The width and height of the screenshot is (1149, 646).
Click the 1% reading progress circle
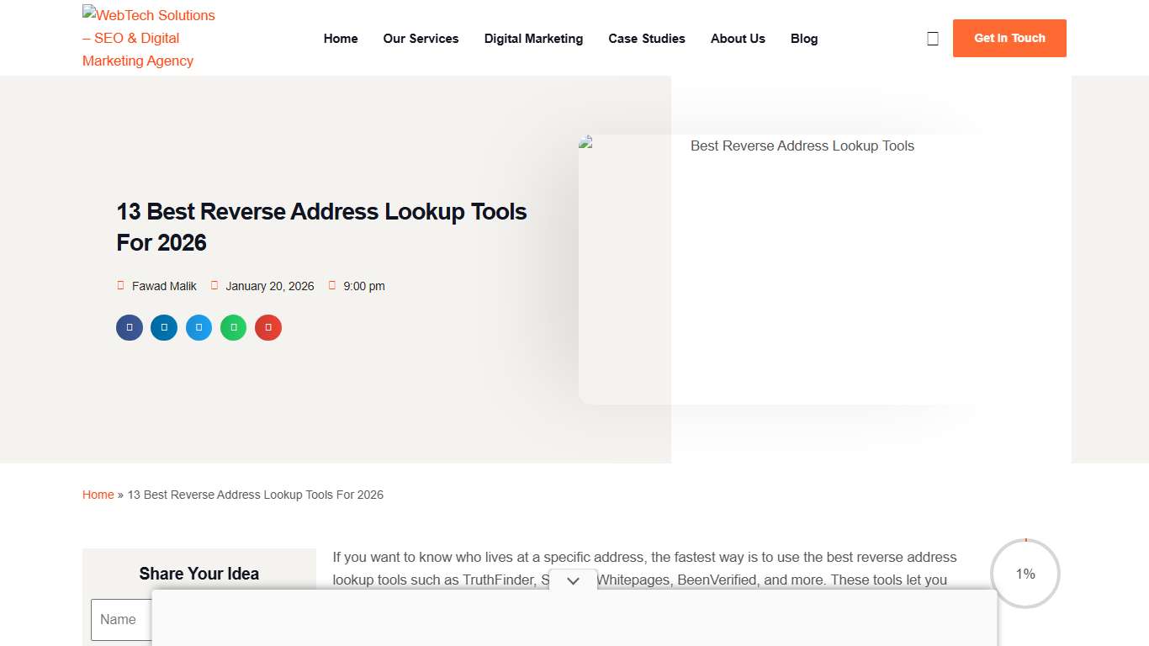coord(1025,574)
